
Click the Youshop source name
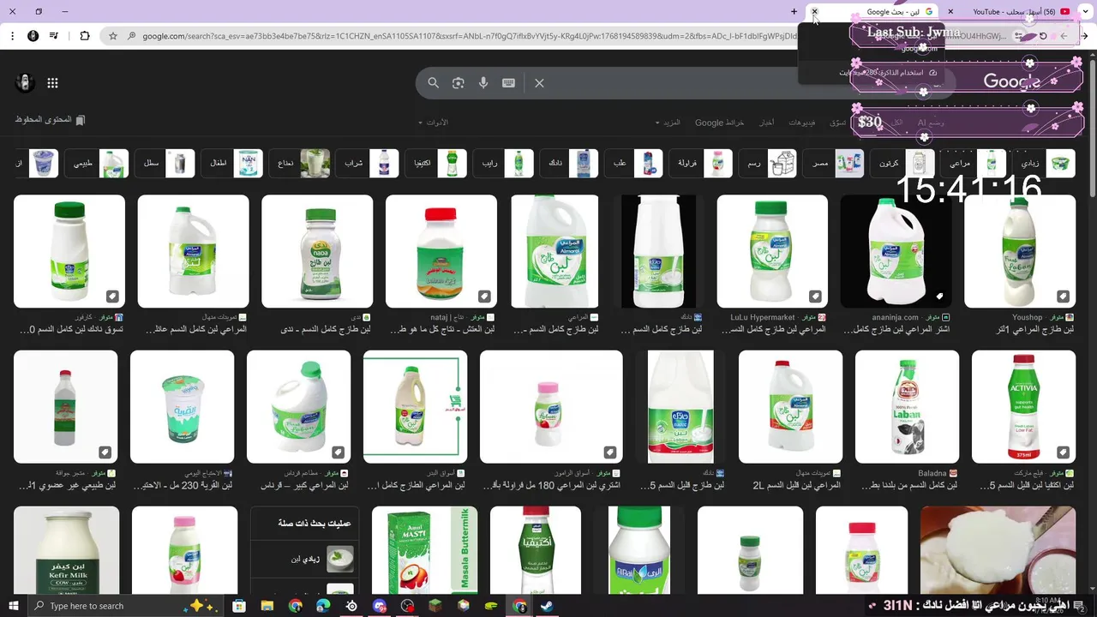[1027, 317]
